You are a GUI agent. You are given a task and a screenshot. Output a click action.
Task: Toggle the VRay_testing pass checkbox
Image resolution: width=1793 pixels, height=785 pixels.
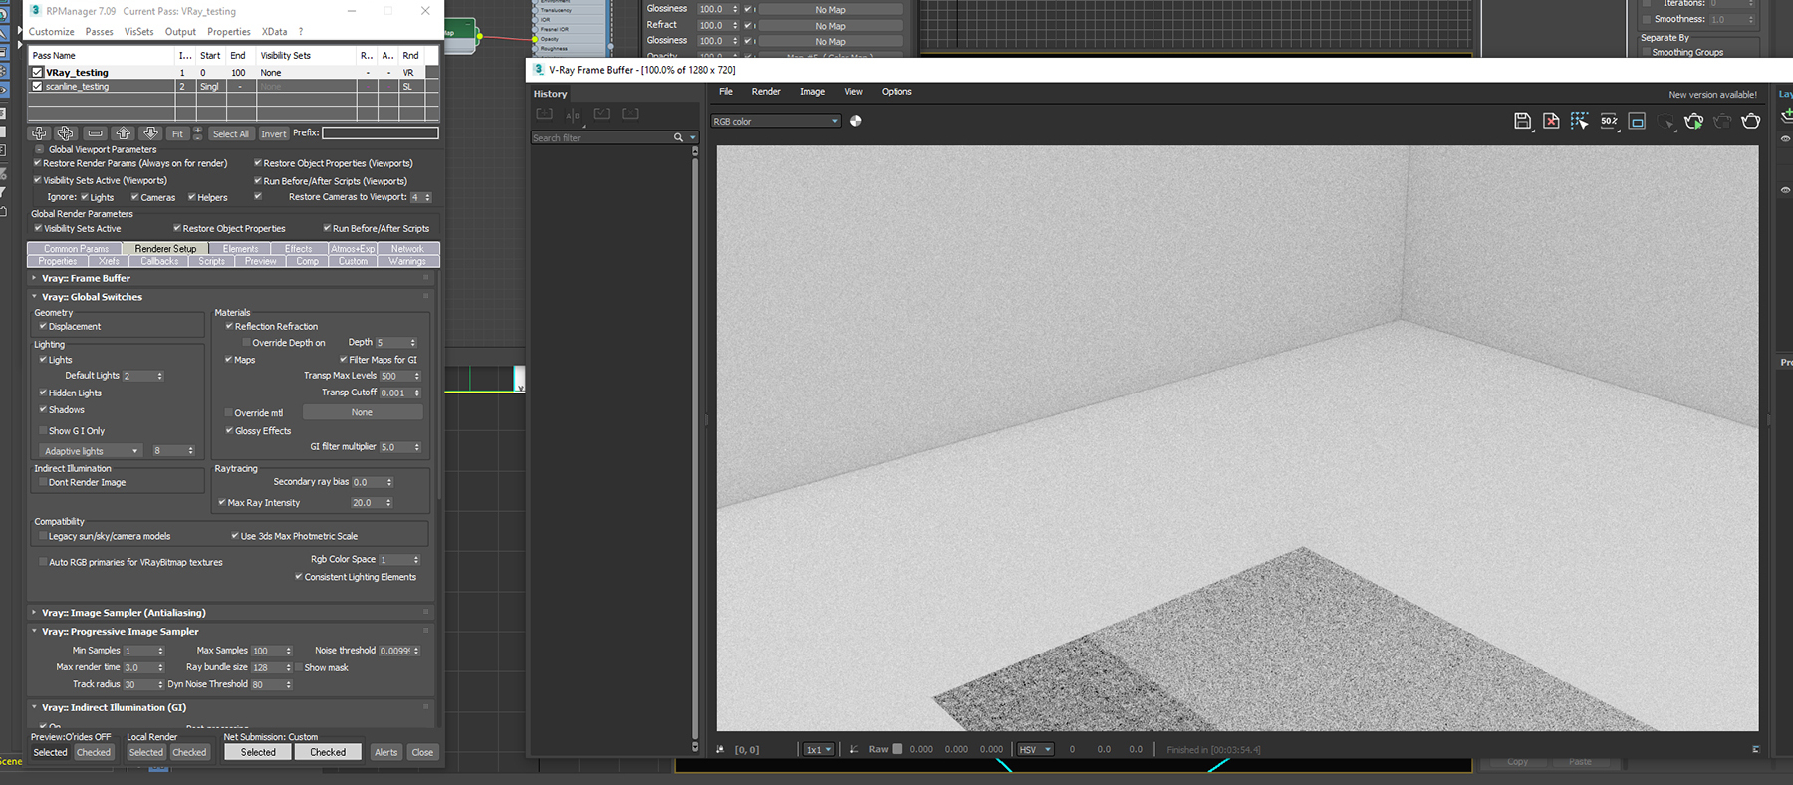click(38, 72)
